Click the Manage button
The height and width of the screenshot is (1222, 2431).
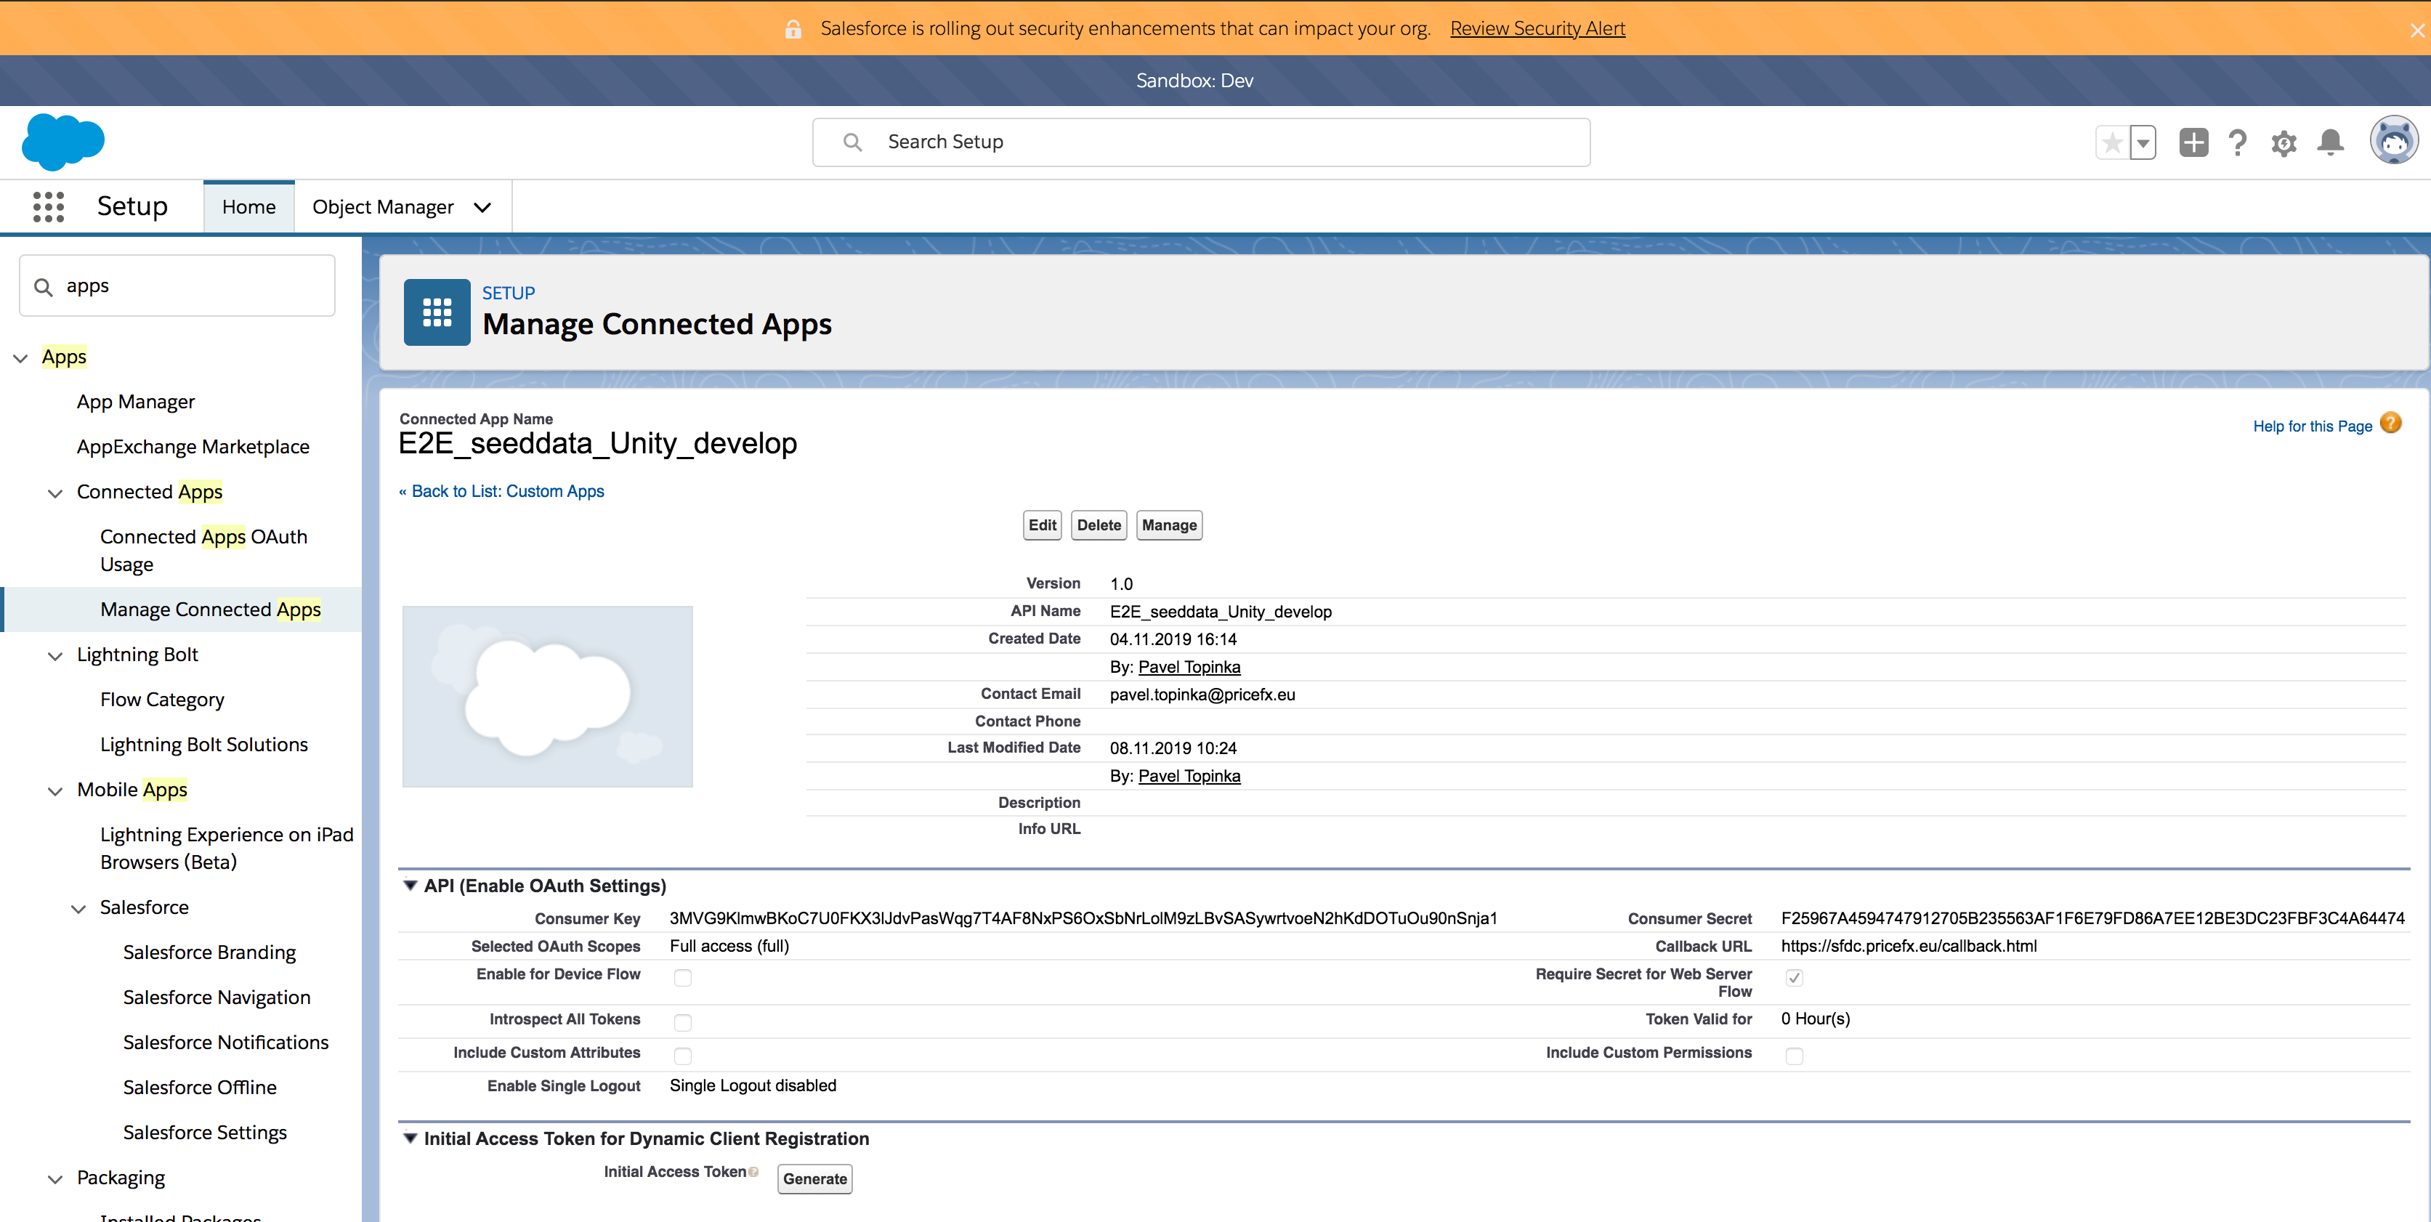1169,525
